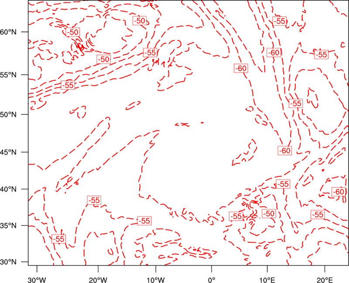Select the -55 contour label near 36°N 4°E
Image resolution: width=349 pixels, height=283 pixels.
236,216
